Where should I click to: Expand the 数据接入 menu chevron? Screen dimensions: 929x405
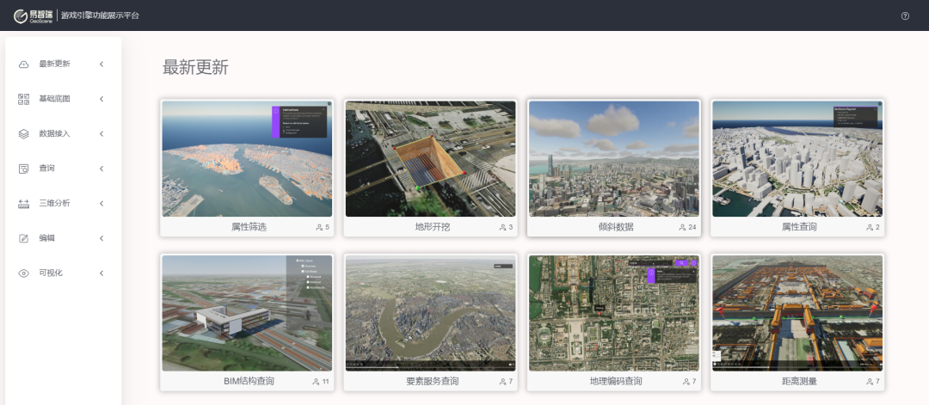pyautogui.click(x=102, y=134)
